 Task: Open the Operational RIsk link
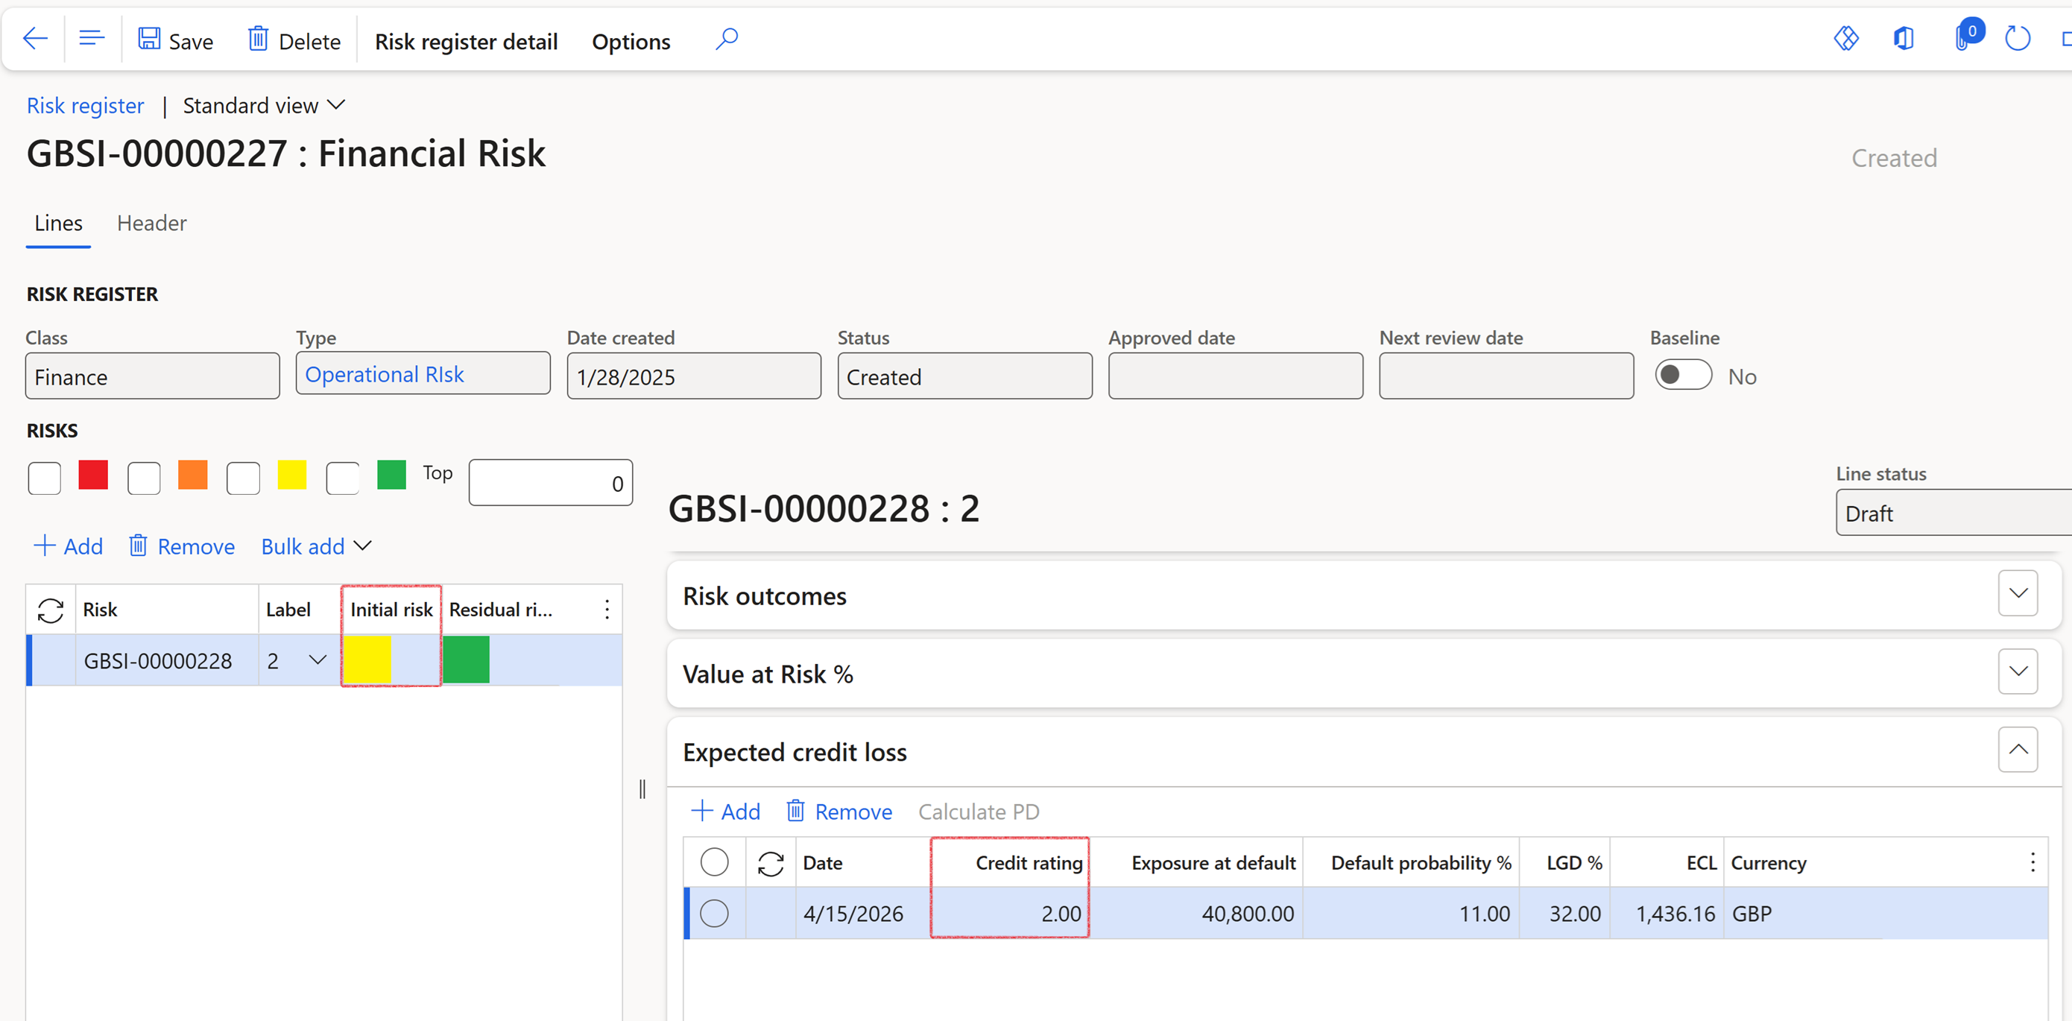point(385,373)
